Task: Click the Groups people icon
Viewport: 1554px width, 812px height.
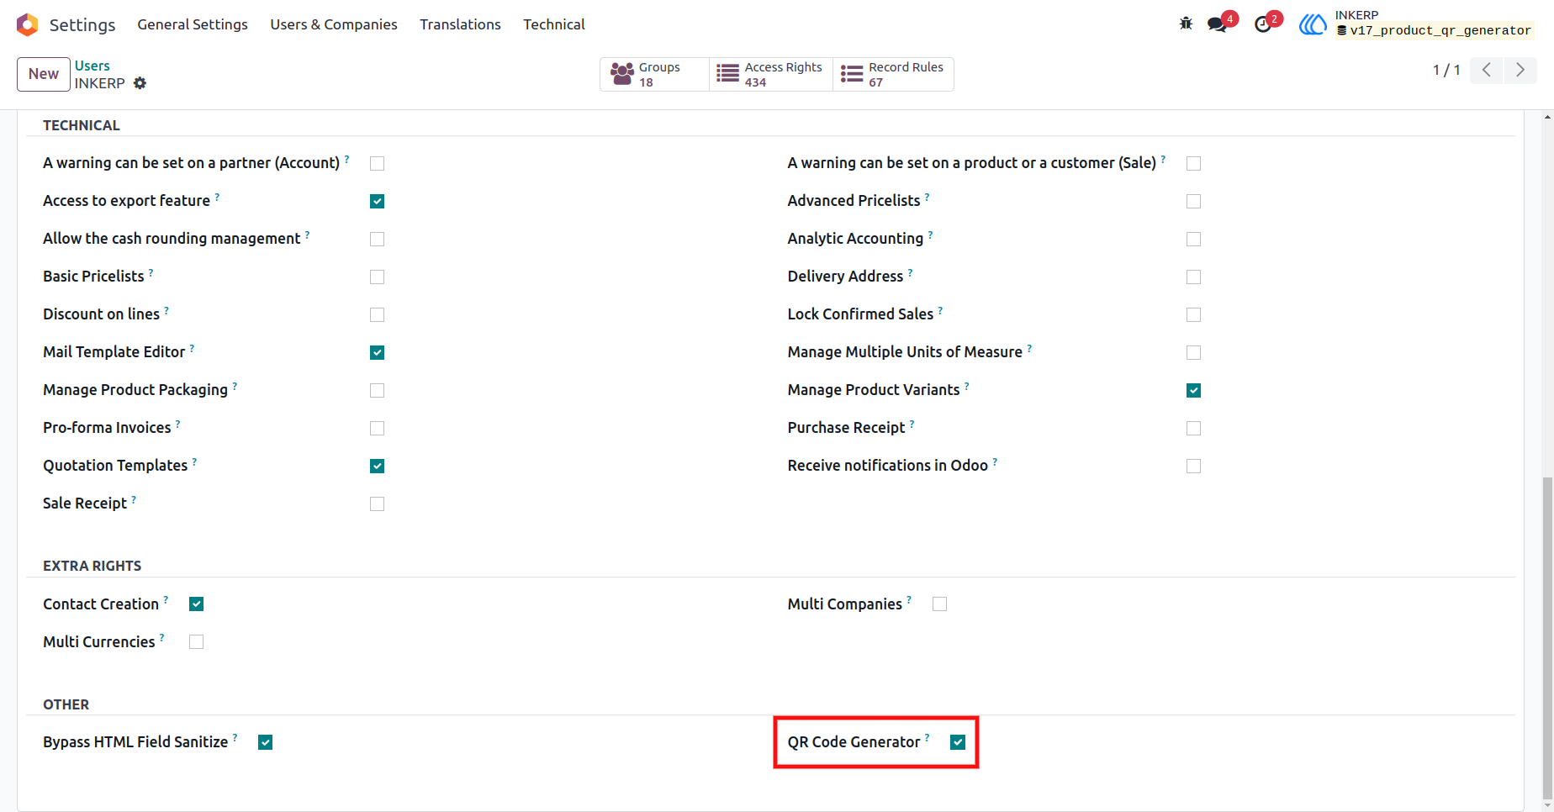Action: coord(622,74)
